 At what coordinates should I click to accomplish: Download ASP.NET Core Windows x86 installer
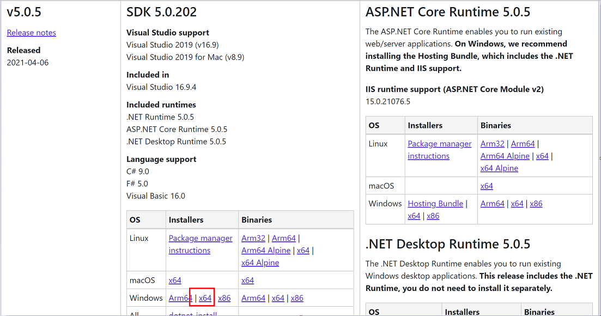433,216
